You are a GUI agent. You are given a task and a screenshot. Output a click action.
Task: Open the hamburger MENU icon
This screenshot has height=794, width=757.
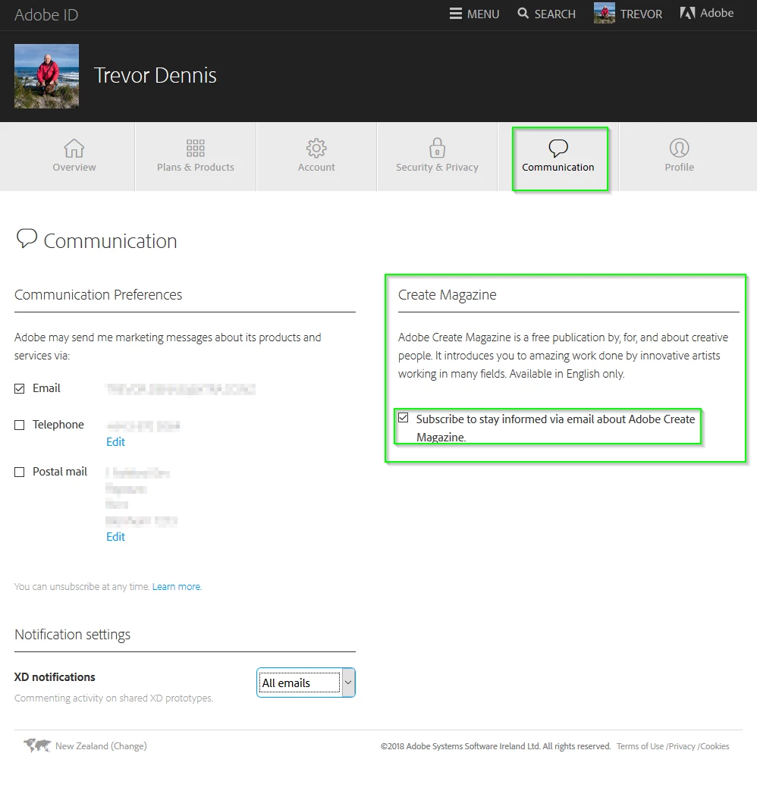pos(455,14)
